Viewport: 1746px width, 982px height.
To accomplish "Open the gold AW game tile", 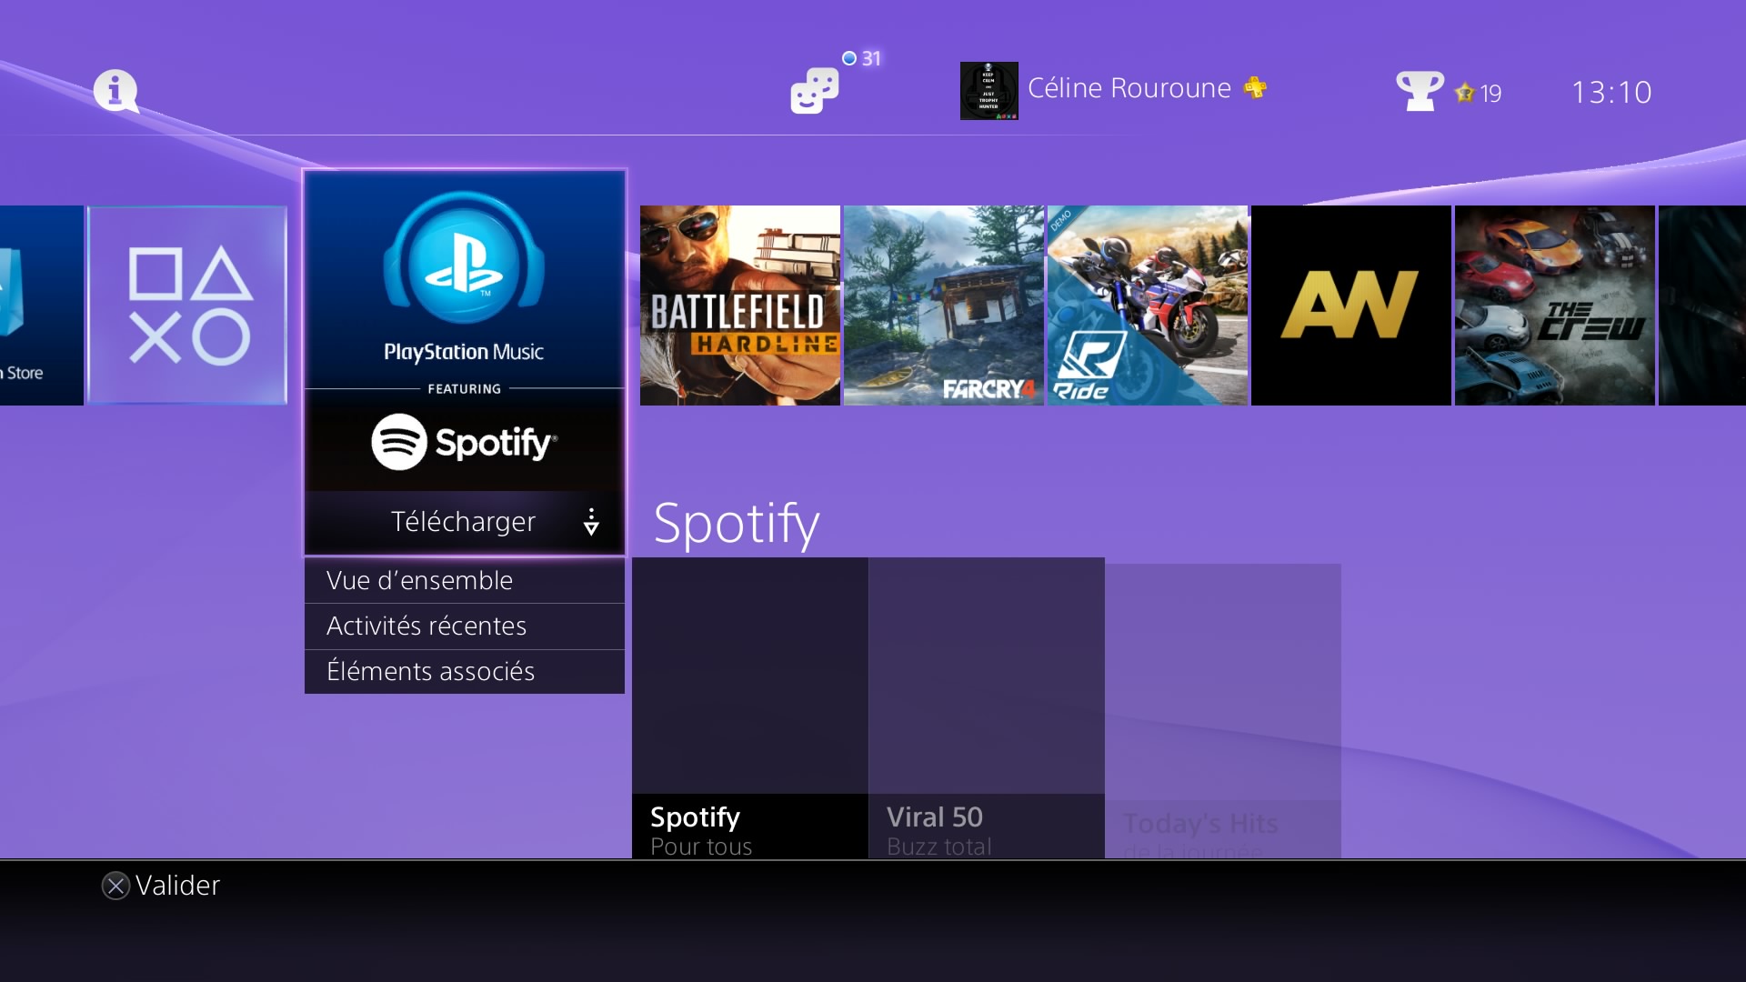I will click(x=1350, y=306).
